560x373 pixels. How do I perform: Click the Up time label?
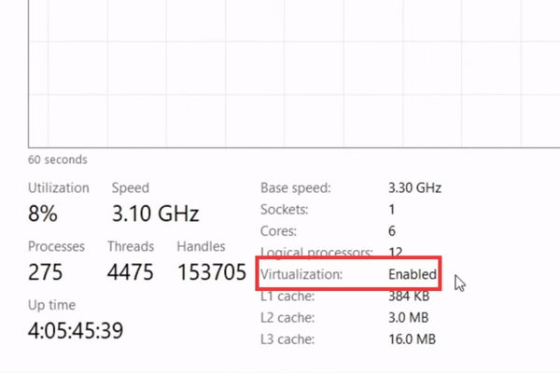(51, 305)
